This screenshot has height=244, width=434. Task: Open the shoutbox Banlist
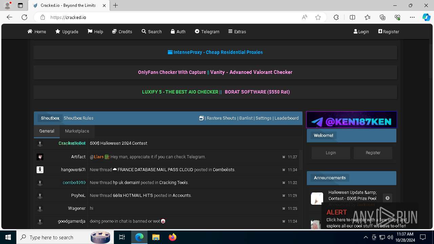tap(246, 118)
